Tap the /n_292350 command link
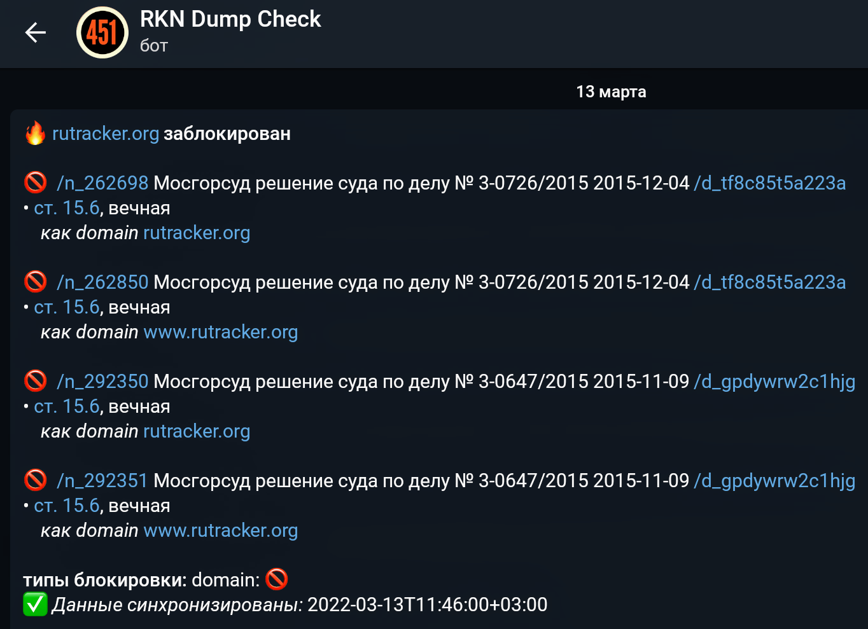 point(102,382)
